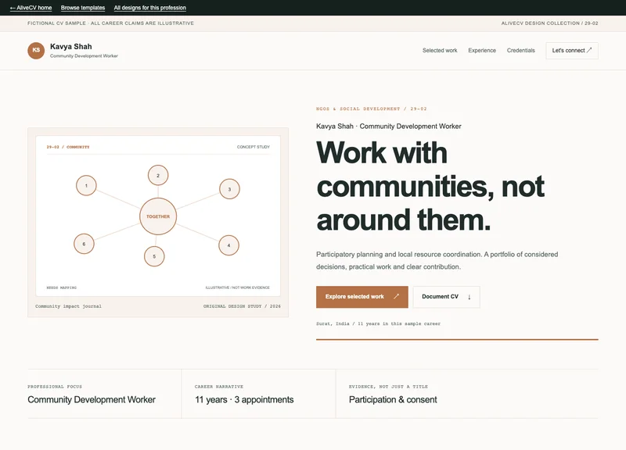Click Explore selected work button

tap(362, 297)
